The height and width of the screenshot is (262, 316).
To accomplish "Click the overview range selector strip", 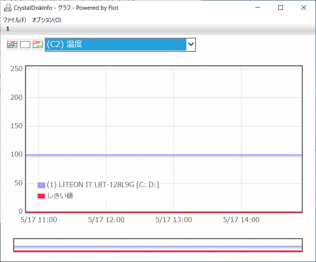I will pyautogui.click(x=158, y=245).
